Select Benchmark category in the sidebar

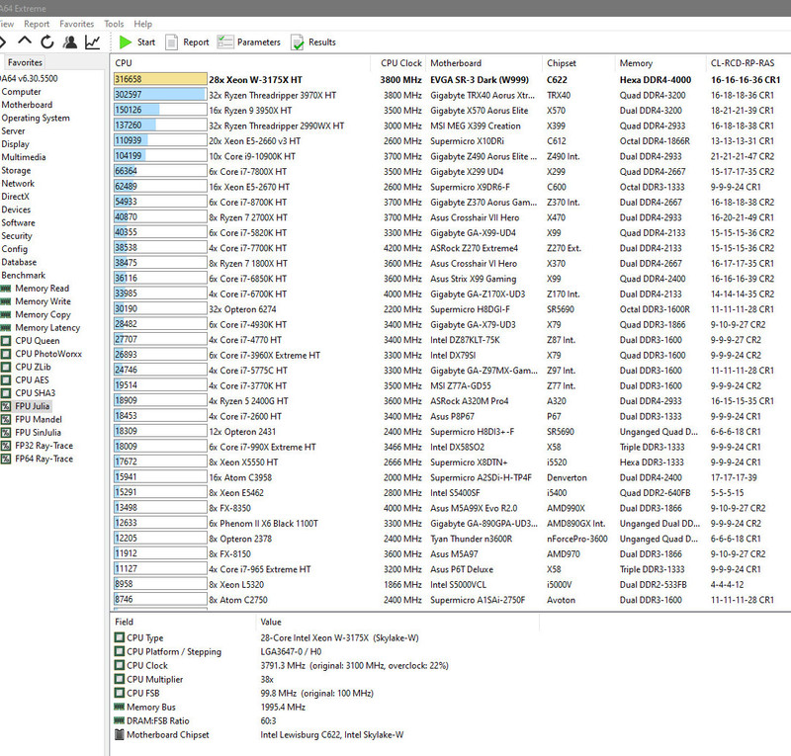23,276
